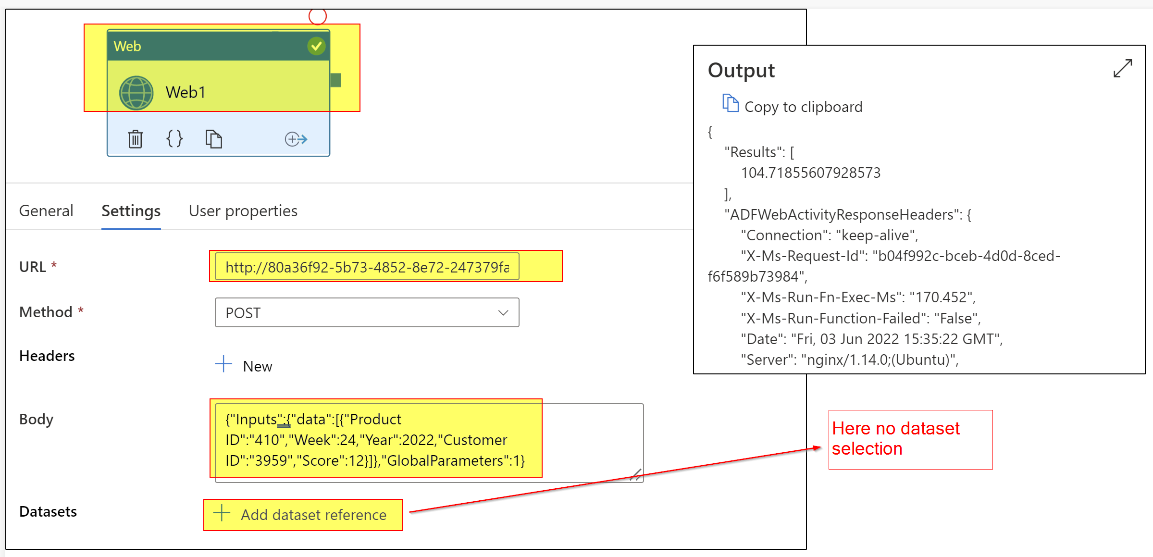1153x557 pixels.
Task: Delete the Web1 activity with trash icon
Action: click(x=136, y=139)
